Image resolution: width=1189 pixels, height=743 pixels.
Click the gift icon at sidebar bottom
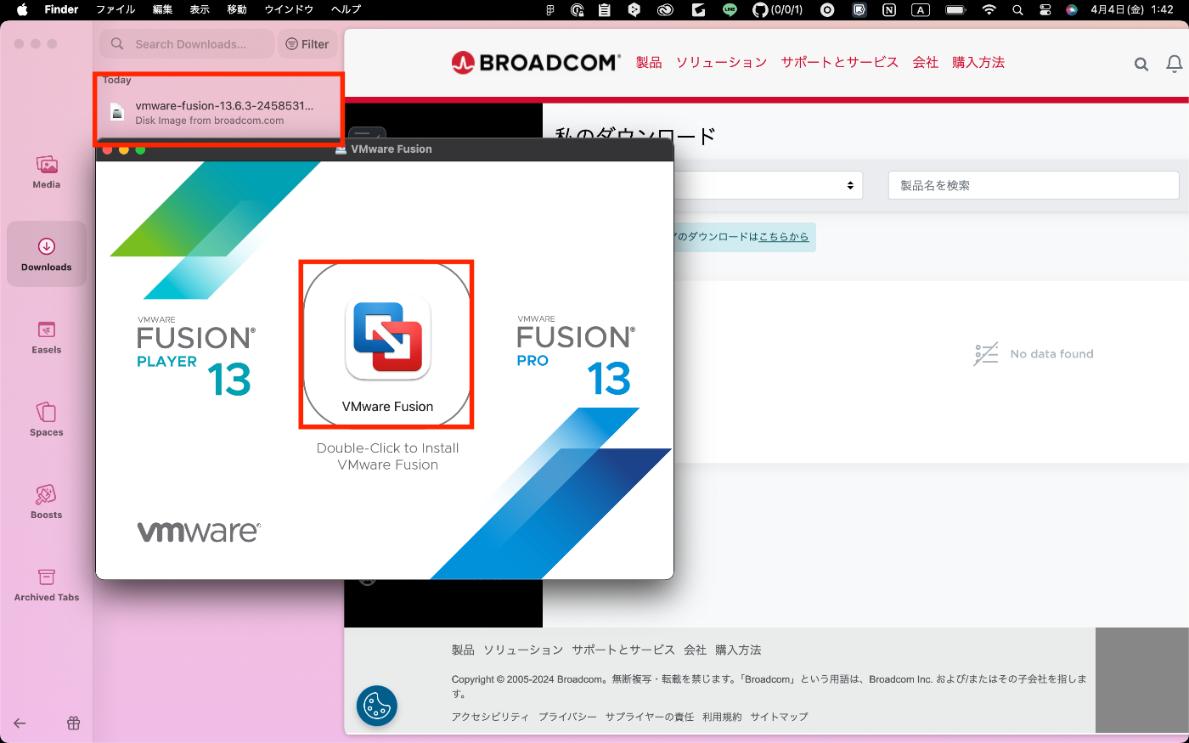(x=74, y=723)
